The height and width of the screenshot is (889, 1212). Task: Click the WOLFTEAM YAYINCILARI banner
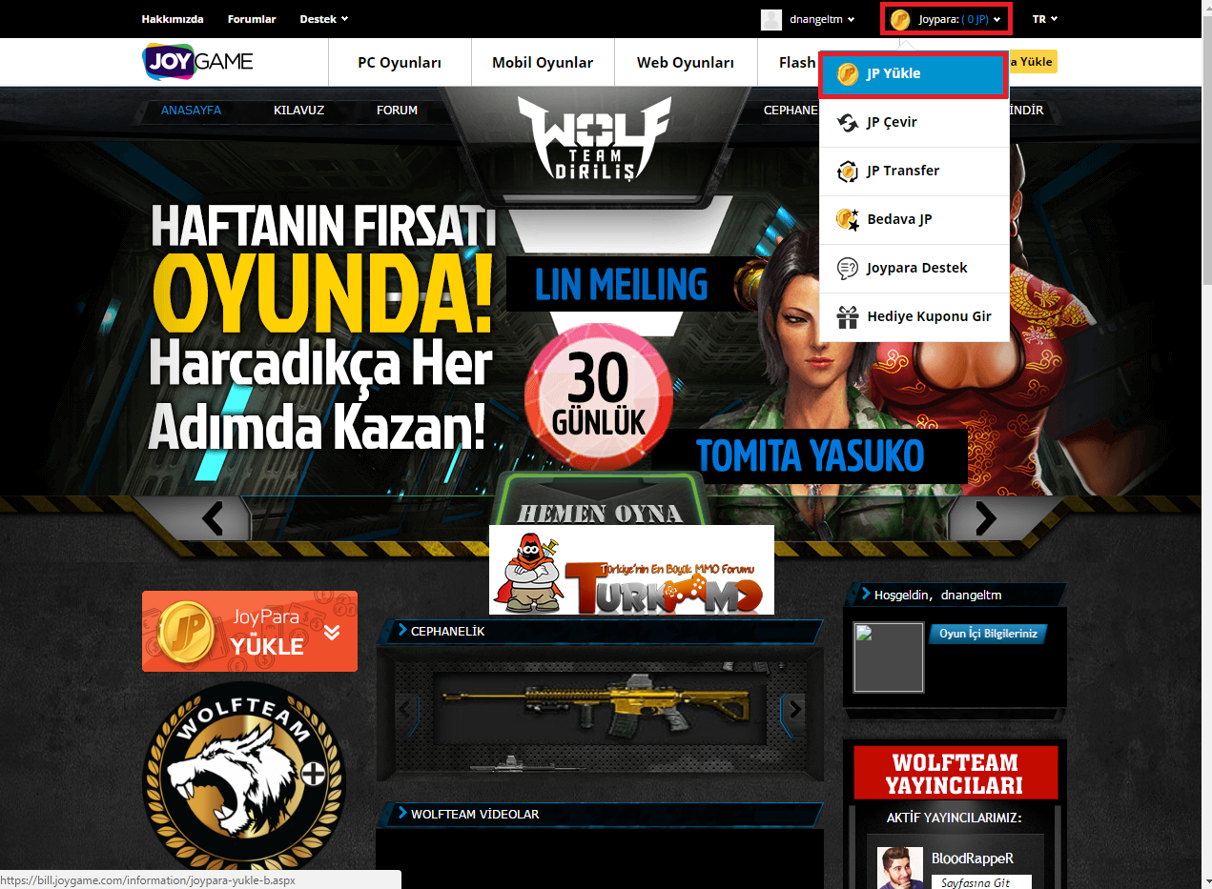955,773
